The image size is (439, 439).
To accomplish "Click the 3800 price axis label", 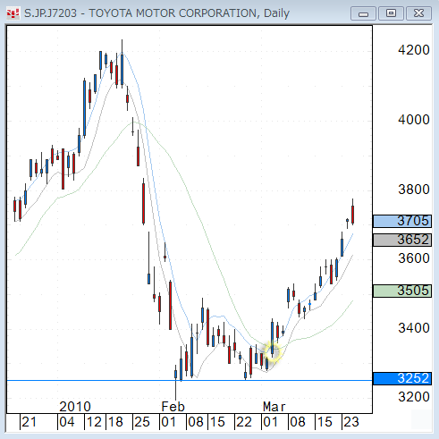I will [x=414, y=190].
